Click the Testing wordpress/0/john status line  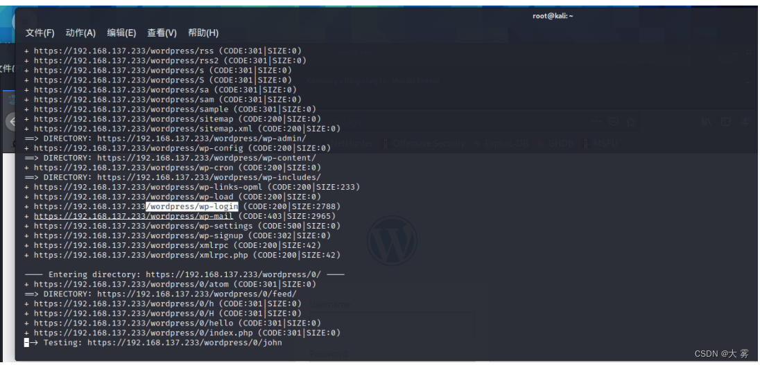(153, 343)
